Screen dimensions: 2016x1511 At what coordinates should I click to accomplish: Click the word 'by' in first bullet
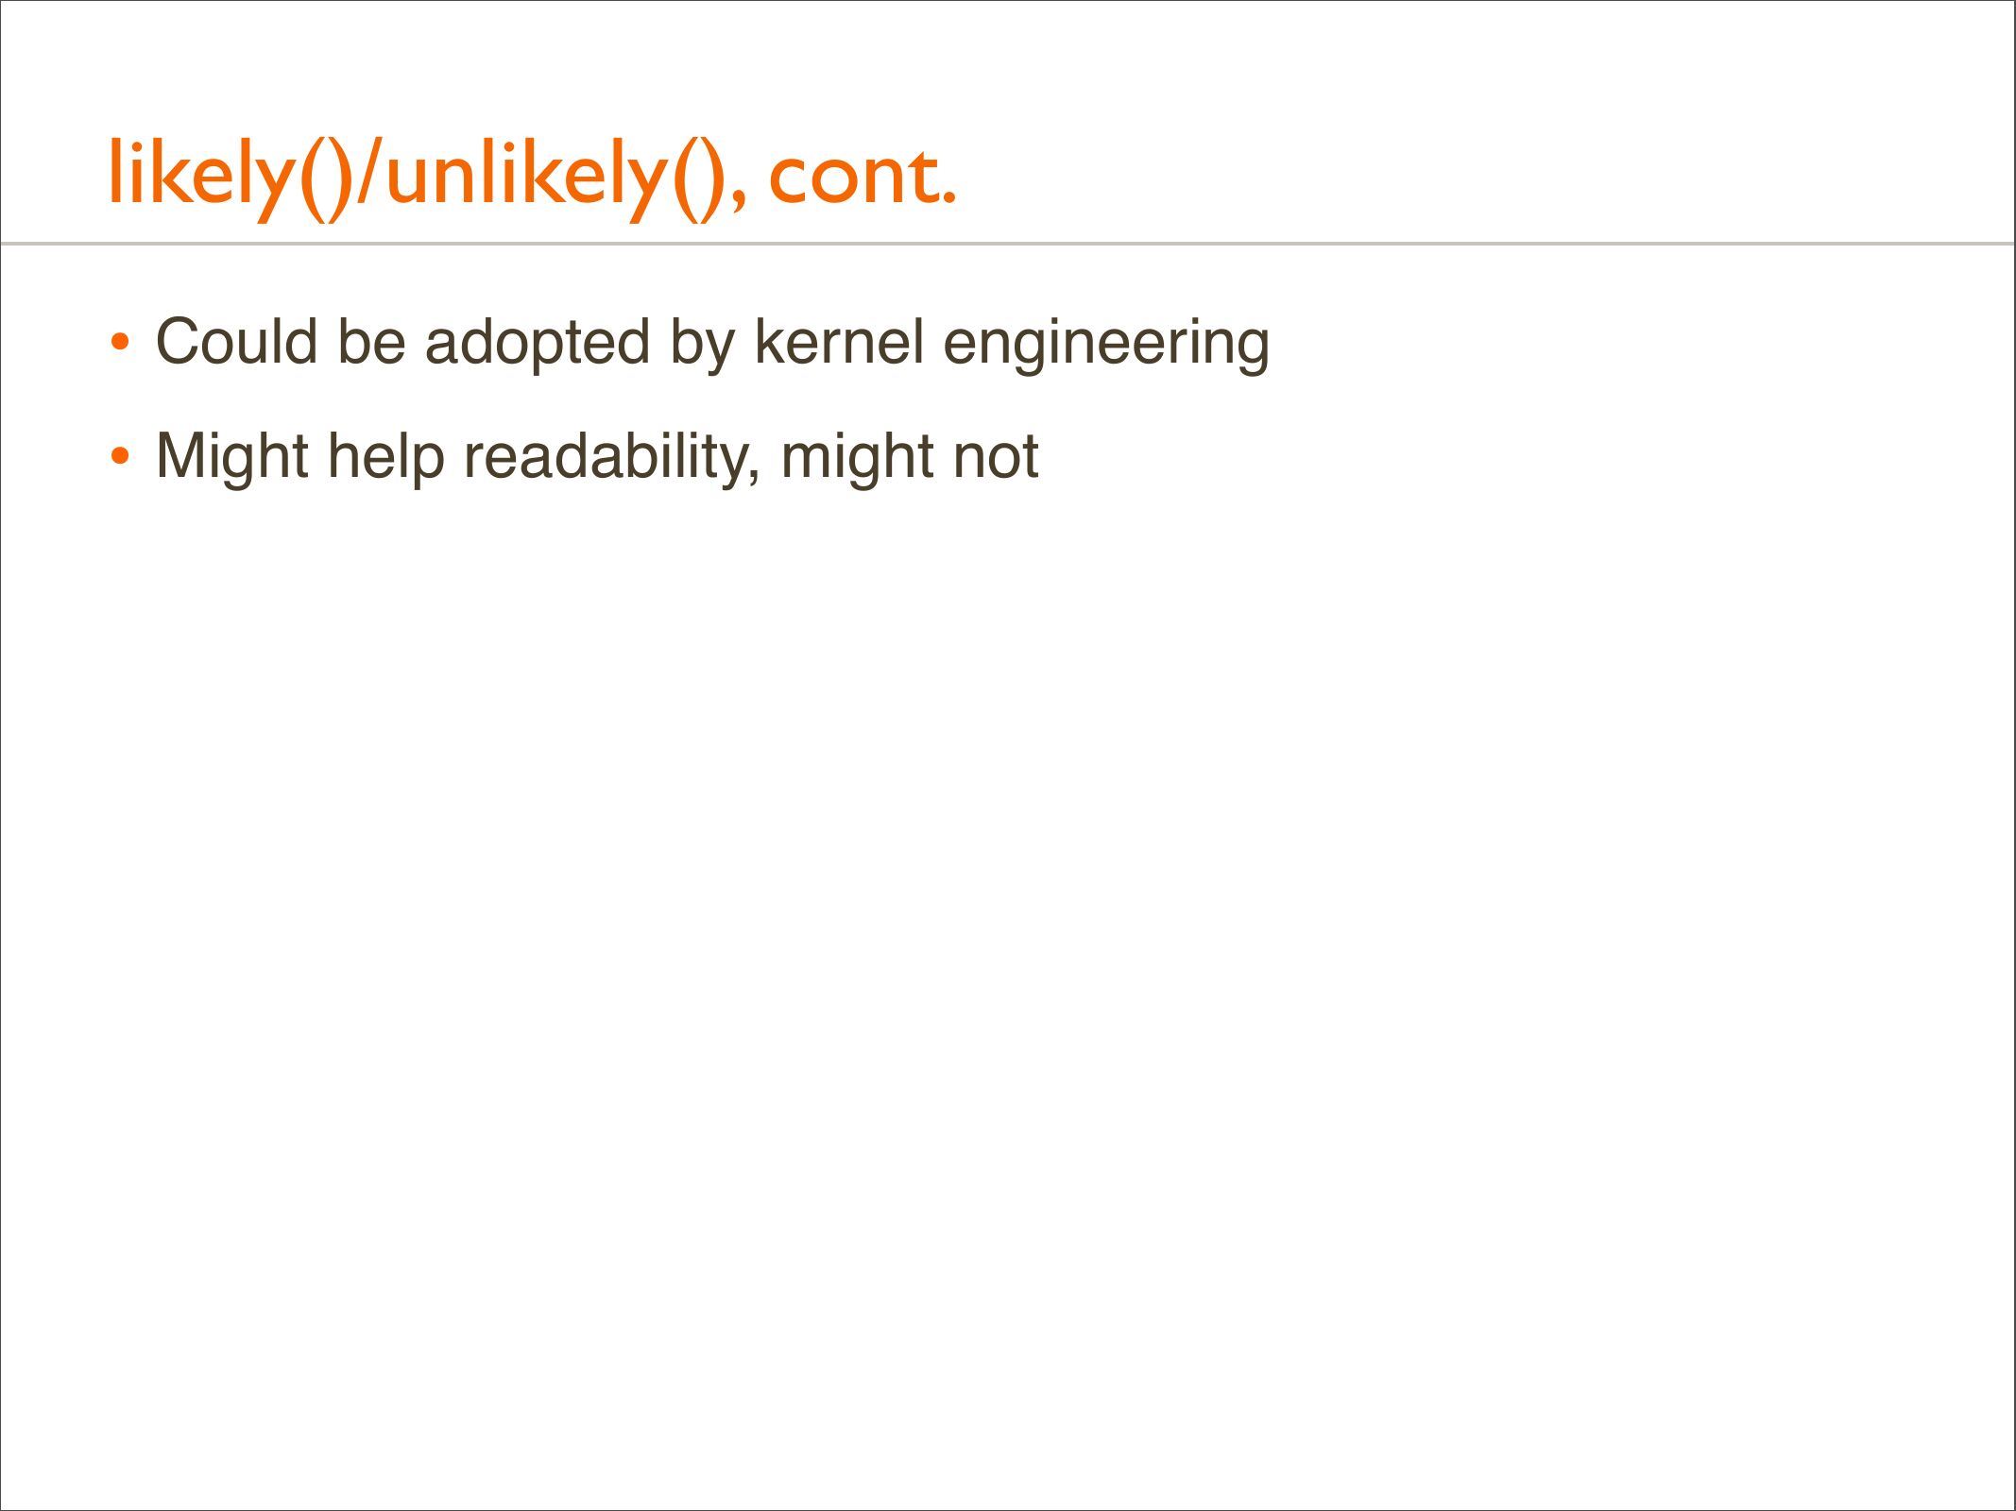tap(702, 343)
